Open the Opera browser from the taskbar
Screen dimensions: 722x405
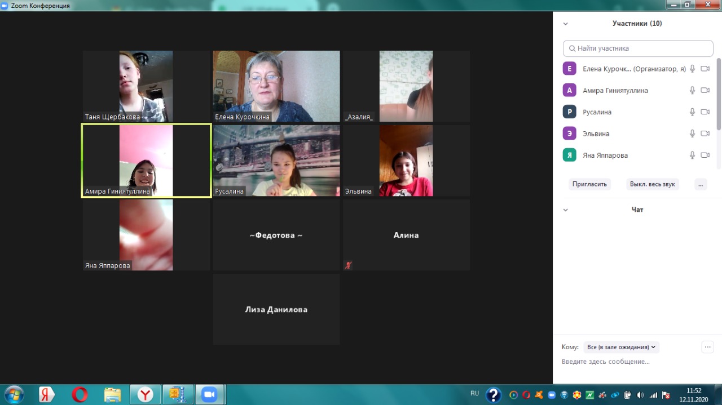(x=80, y=394)
